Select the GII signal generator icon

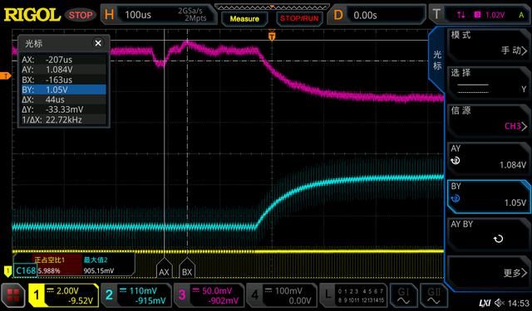pos(434,295)
